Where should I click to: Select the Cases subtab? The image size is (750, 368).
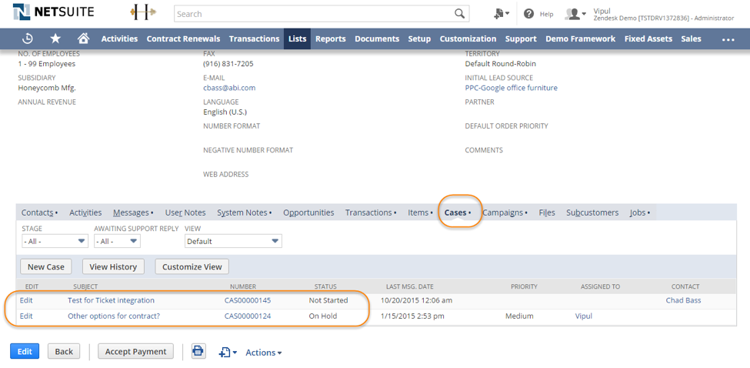point(457,212)
